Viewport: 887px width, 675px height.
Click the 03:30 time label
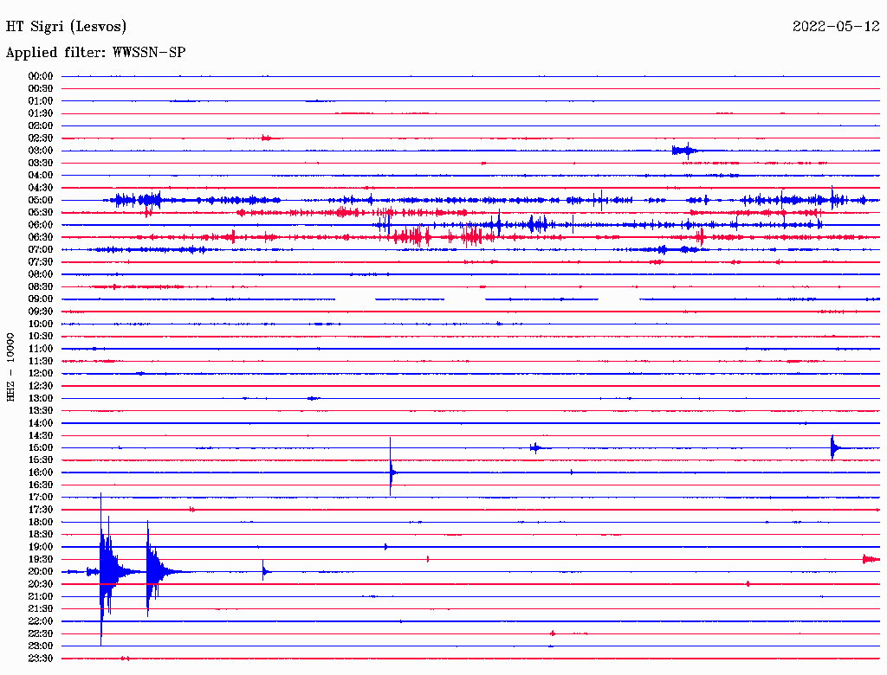[41, 163]
